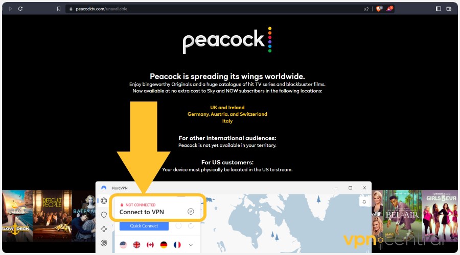Reload the Peacock page in browser
This screenshot has width=460, height=255.
tap(20, 9)
